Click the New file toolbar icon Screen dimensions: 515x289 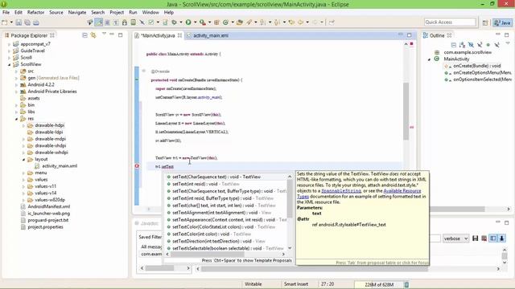pyautogui.click(x=5, y=22)
